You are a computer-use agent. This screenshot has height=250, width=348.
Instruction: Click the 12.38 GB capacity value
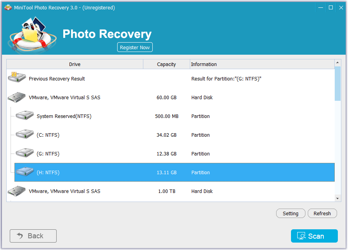coord(166,154)
